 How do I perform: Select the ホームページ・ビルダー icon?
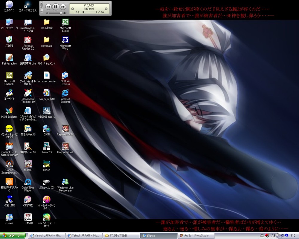(x=47, y=203)
